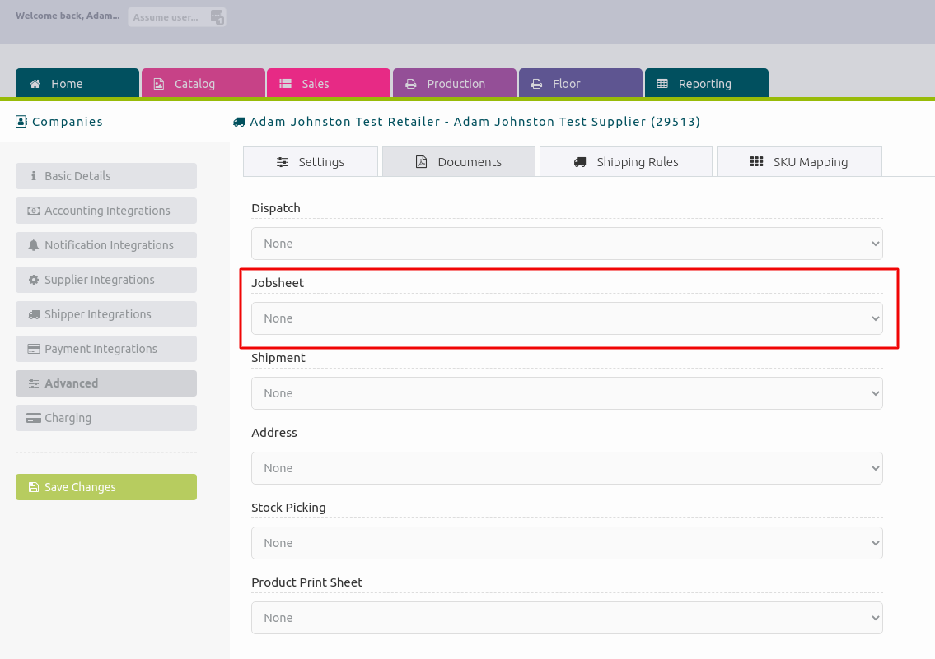The width and height of the screenshot is (935, 659).
Task: Click the Home tab house icon
Action: 35,84
